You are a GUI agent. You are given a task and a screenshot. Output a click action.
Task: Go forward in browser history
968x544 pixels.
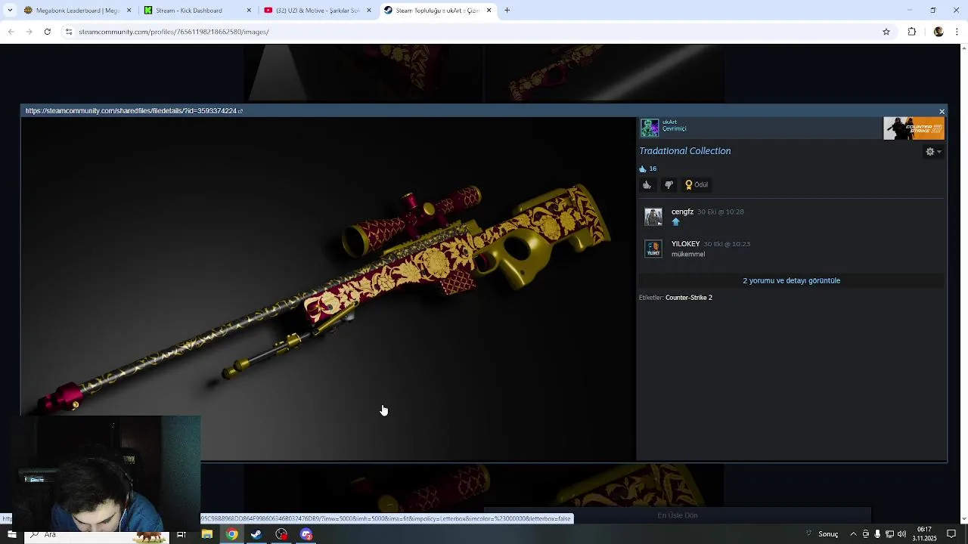[x=29, y=32]
